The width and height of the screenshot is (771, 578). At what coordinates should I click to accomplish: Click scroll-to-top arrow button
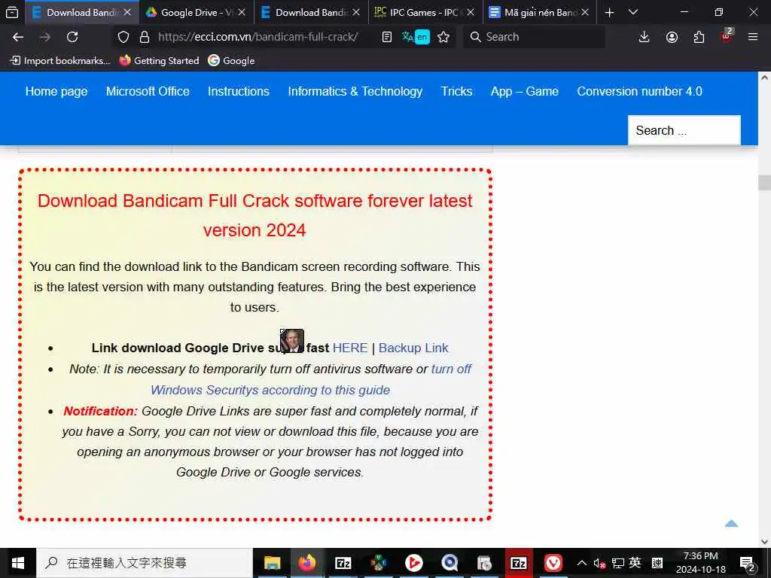[x=731, y=524]
